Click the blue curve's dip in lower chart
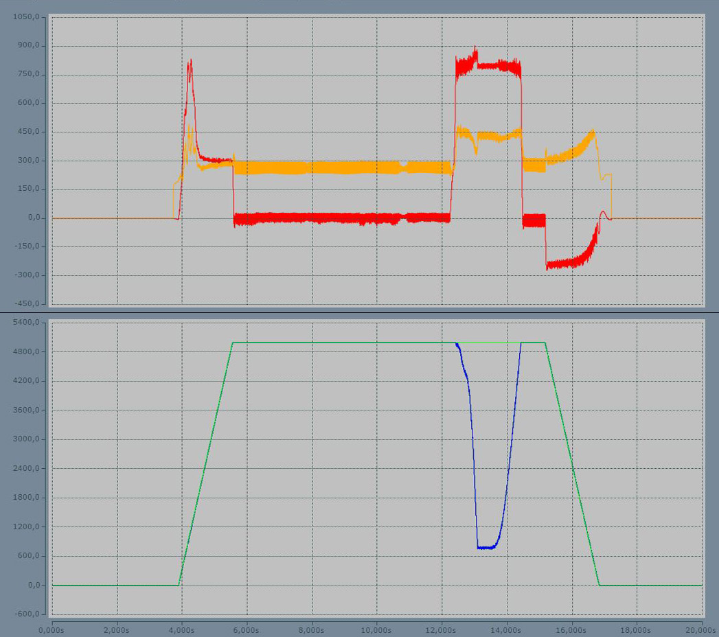This screenshot has height=637, width=719. point(486,547)
